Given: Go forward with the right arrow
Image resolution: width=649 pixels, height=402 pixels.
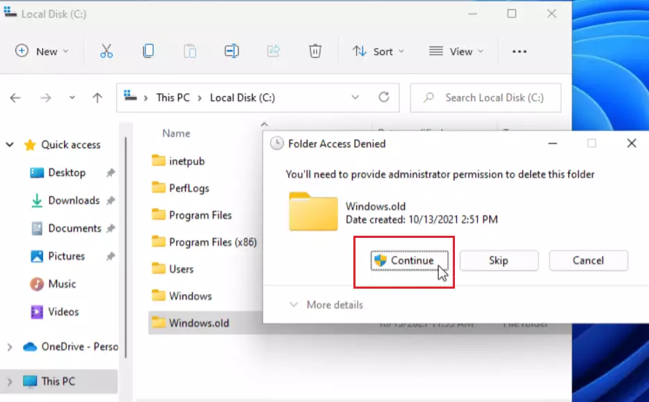Looking at the screenshot, I should pyautogui.click(x=45, y=97).
